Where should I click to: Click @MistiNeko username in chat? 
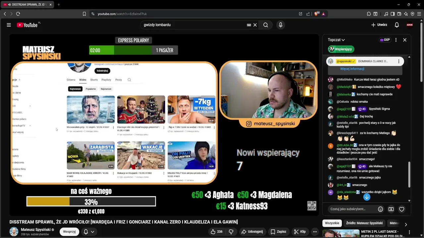coord(344,80)
